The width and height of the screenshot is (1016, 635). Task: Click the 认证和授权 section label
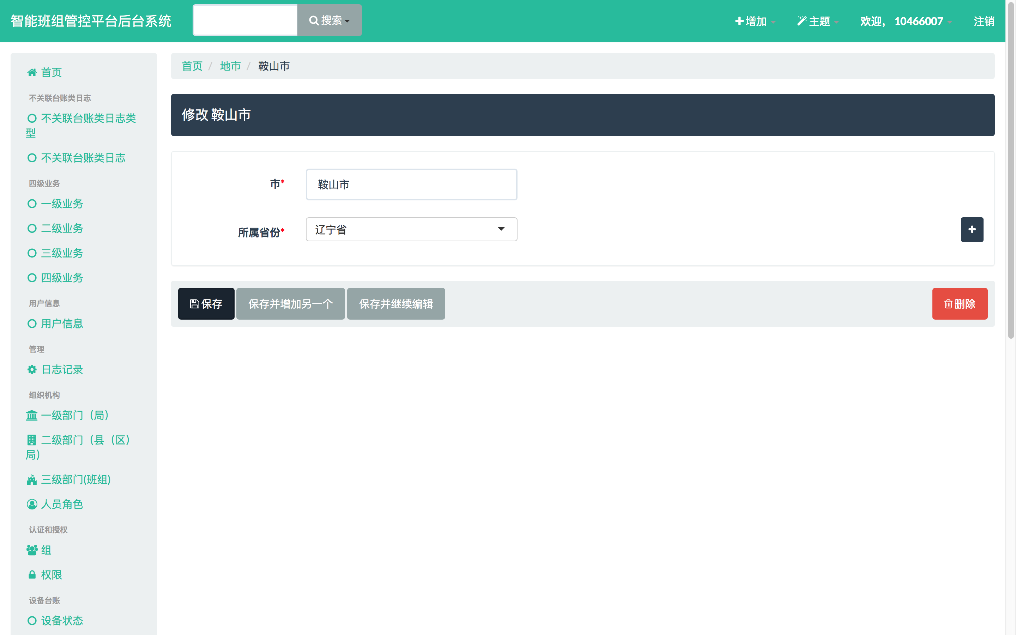[x=48, y=530]
